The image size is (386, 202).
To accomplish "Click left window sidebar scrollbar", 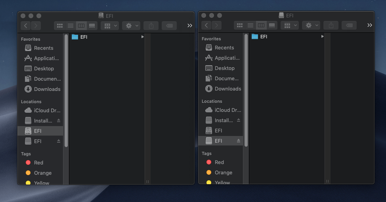I will [66, 91].
